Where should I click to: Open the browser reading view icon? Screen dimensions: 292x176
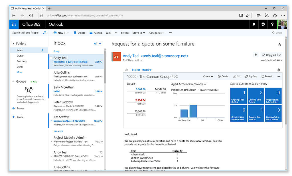[241, 15]
